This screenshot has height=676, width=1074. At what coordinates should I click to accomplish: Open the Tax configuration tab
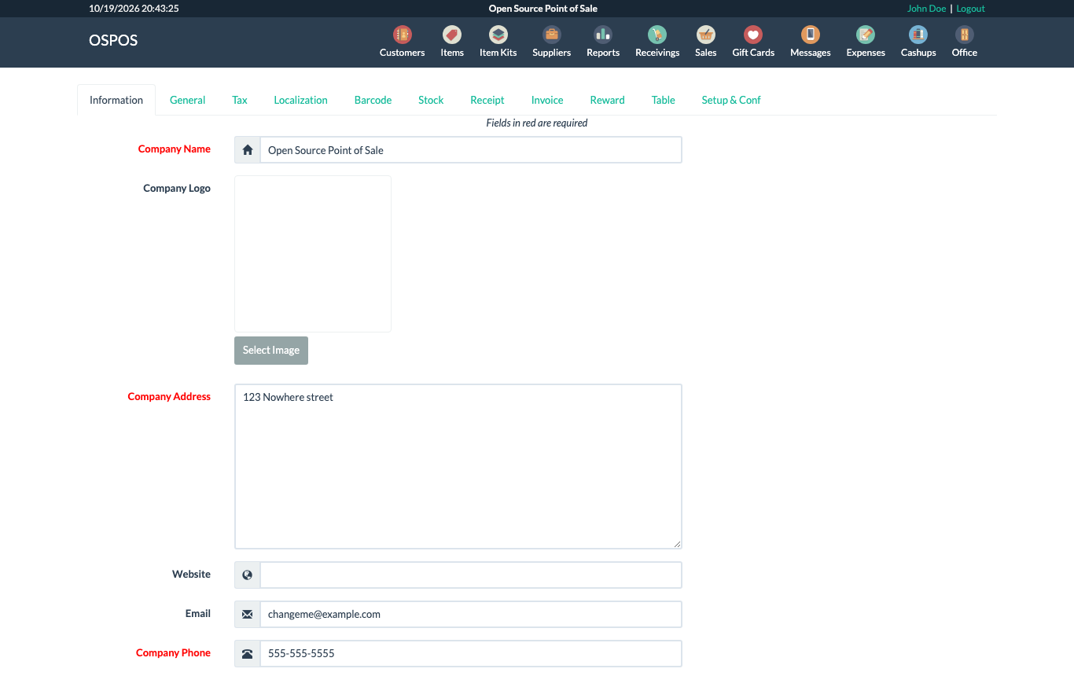(x=240, y=100)
